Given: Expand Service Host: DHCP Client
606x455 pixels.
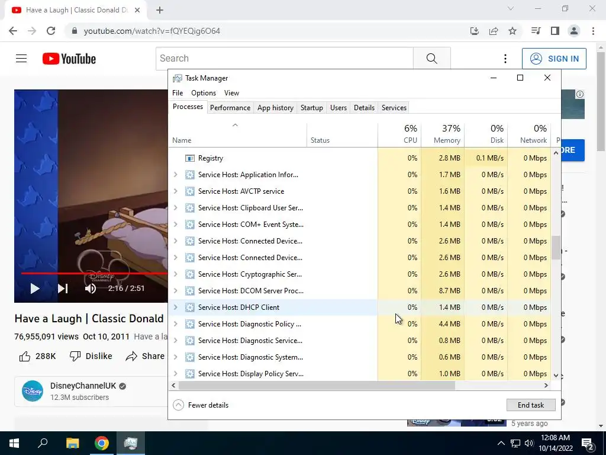Looking at the screenshot, I should pyautogui.click(x=175, y=307).
